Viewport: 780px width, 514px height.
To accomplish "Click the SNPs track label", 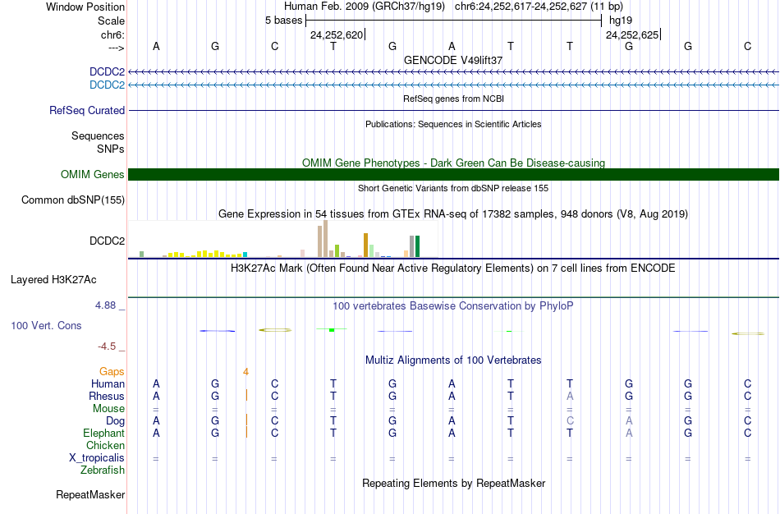I will [111, 149].
